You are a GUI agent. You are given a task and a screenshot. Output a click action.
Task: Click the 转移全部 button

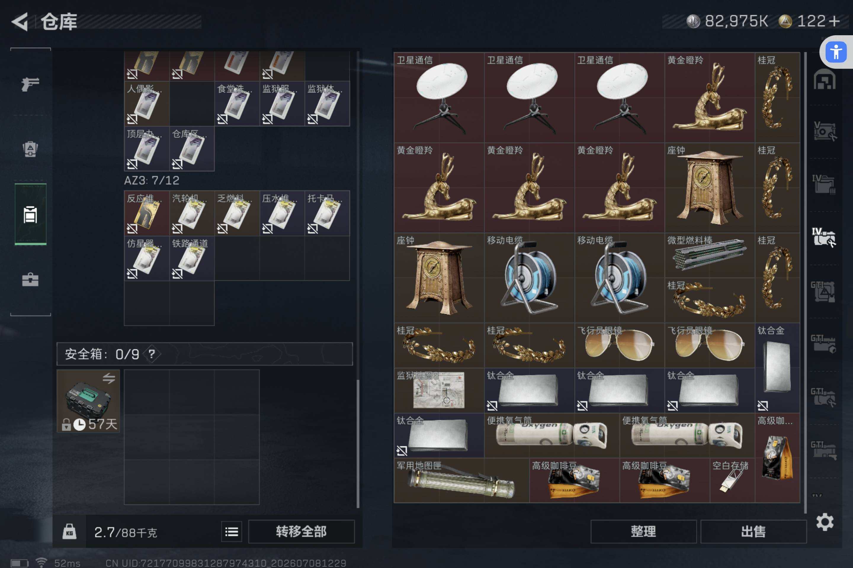pos(302,531)
